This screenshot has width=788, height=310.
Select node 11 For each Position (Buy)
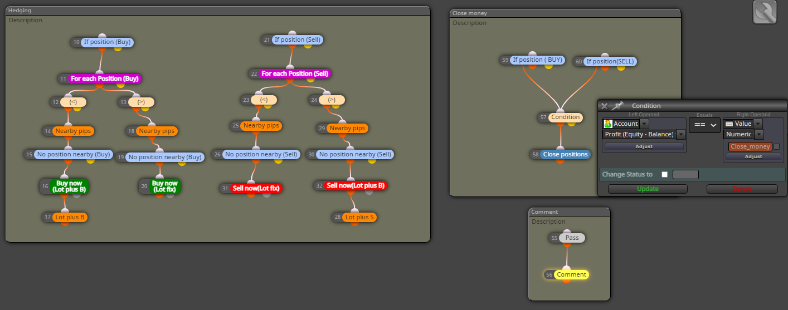click(105, 78)
